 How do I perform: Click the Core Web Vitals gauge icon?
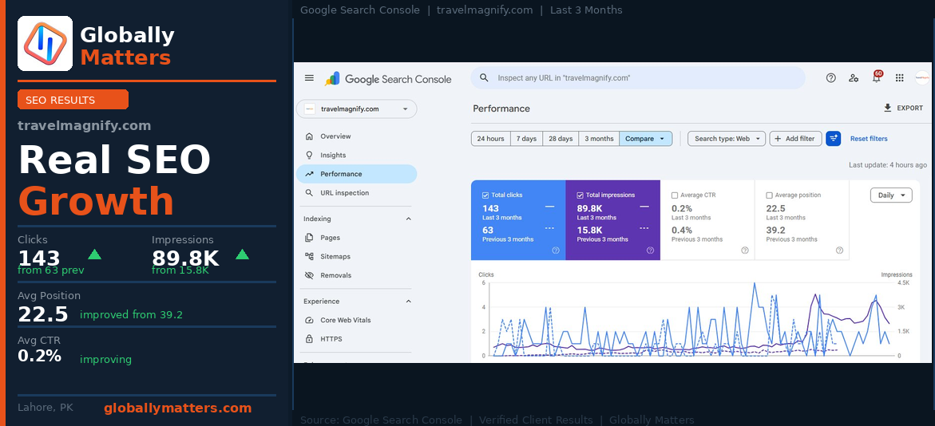(x=309, y=320)
